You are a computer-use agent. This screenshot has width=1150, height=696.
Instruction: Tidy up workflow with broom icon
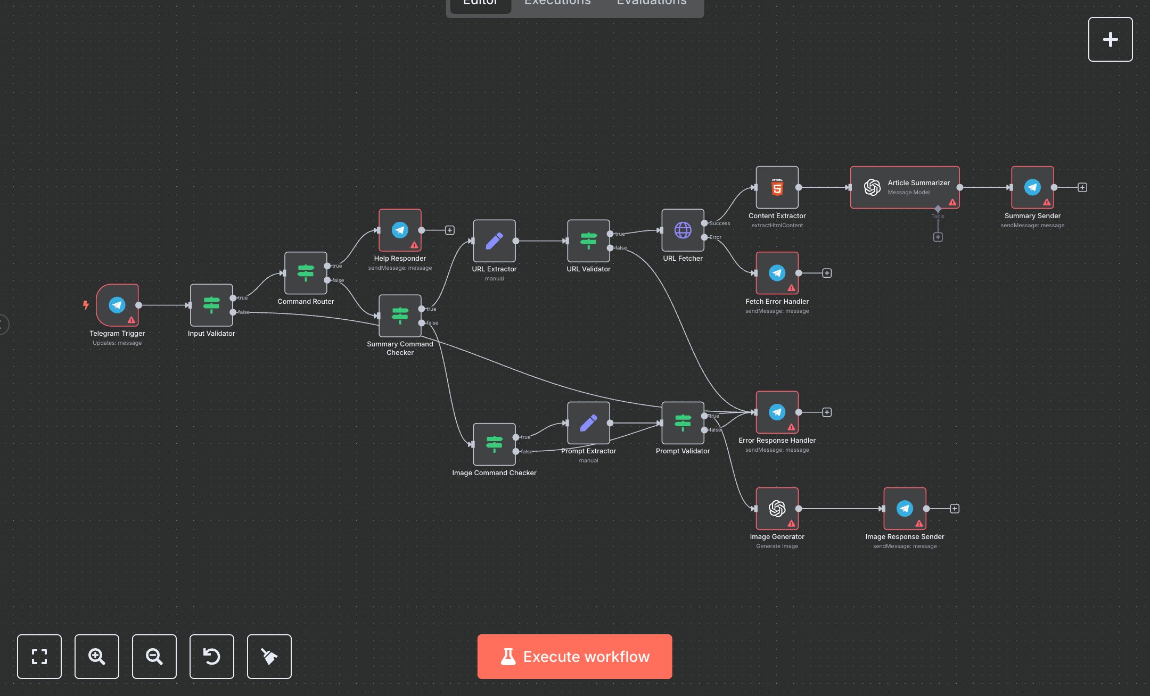click(x=269, y=657)
